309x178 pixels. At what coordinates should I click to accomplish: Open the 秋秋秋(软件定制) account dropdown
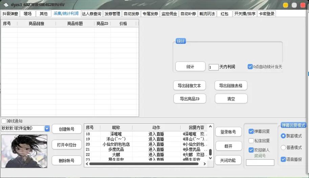(47, 128)
